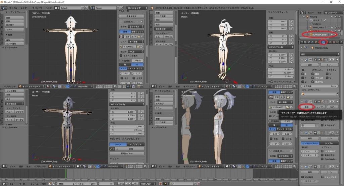The height and width of the screenshot is (186, 344).
Task: Open the Render properties camera tab
Action: (x=302, y=42)
